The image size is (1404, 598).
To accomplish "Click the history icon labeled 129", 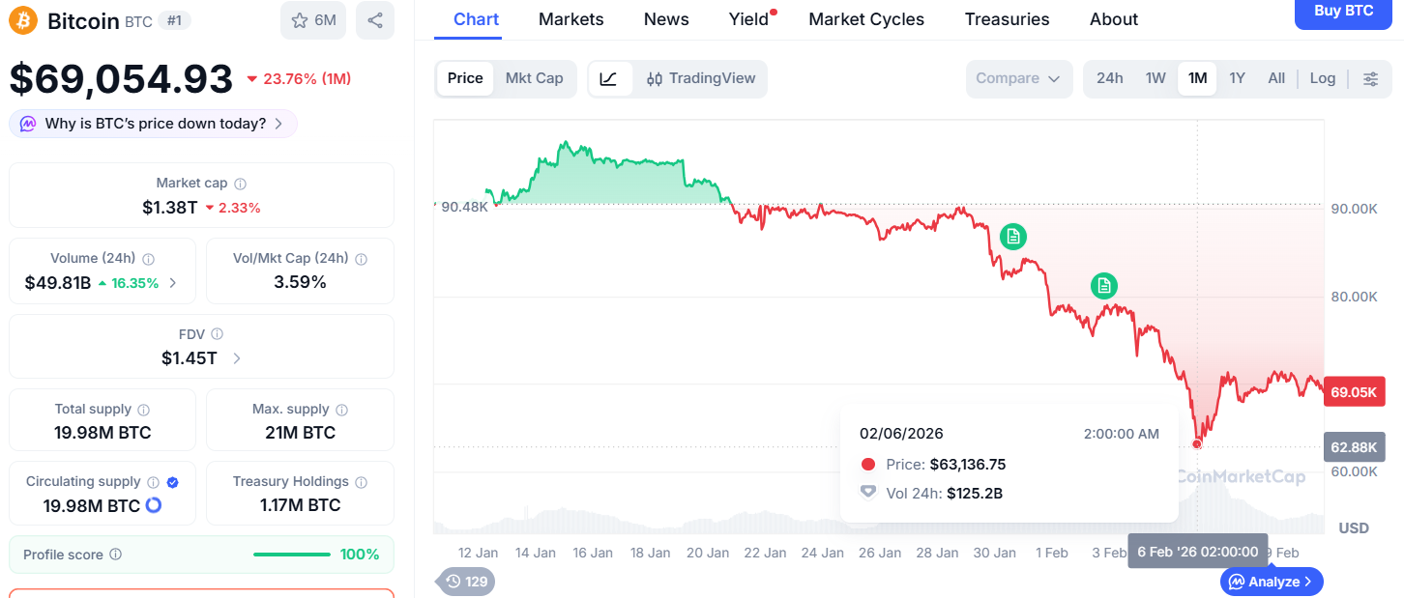I will (465, 582).
